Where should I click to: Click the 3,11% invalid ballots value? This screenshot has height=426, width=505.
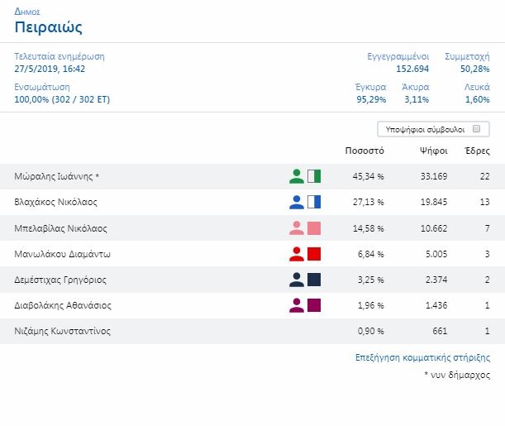tap(417, 99)
